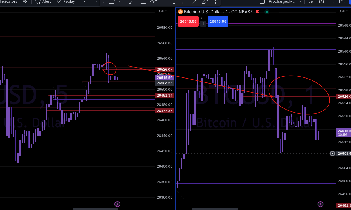Open USD currency dropdown on left chart
The width and height of the screenshot is (351, 210).
pyautogui.click(x=162, y=11)
